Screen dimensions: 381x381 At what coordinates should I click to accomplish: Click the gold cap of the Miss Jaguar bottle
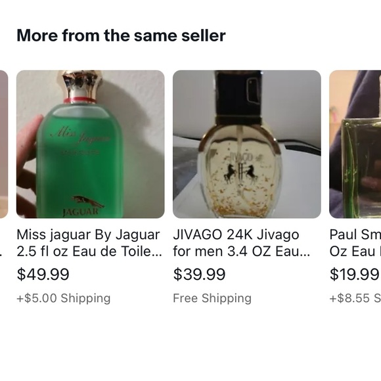tap(80, 84)
